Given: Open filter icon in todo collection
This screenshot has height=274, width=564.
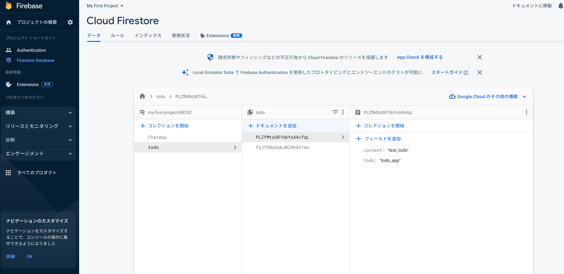Looking at the screenshot, I should (335, 112).
